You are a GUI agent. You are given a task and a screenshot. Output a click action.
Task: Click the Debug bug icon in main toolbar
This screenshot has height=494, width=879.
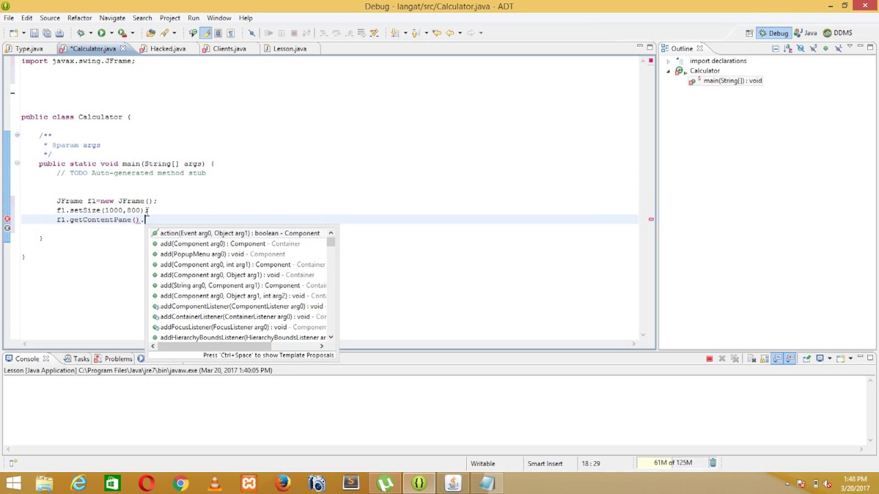(x=80, y=33)
